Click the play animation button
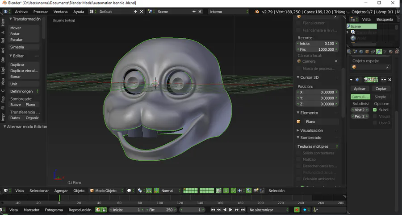Image resolution: width=402 pixels, height=215 pixels. tap(230, 210)
